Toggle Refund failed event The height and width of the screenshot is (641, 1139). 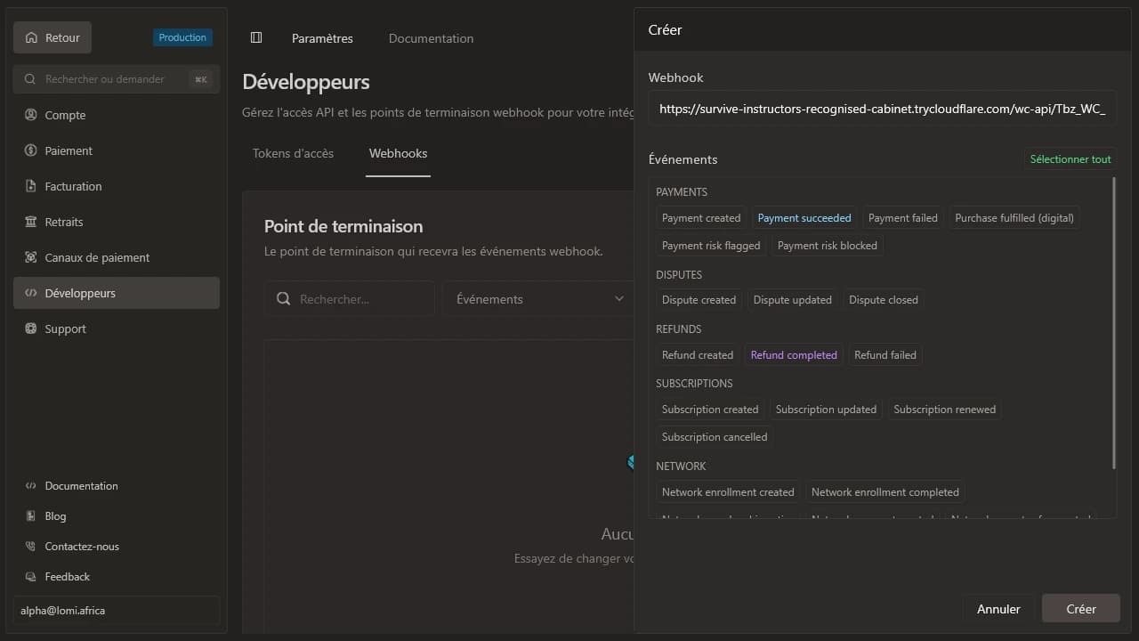coord(885,355)
